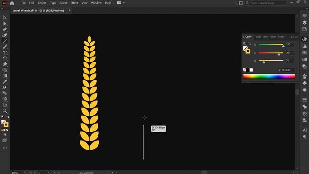Click the G value field 204
Viewport: 309px width, 174px height.
(x=289, y=53)
